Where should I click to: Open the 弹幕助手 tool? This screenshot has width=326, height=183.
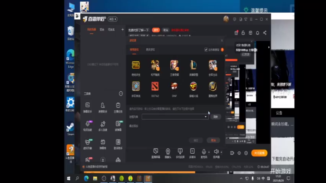[88, 107]
